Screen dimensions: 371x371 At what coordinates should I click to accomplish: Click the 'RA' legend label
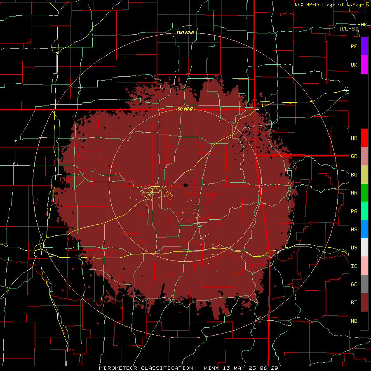tap(354, 211)
